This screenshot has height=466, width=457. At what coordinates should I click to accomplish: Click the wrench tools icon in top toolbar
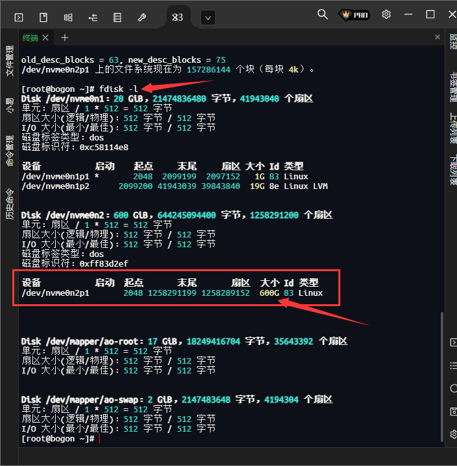(142, 17)
